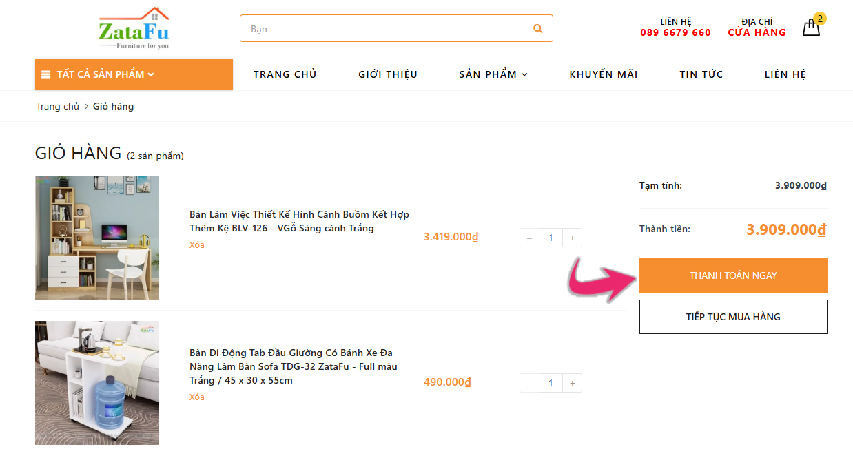Open the Khuyến mãi menu item
Screen dimensions: 853x458
tap(604, 74)
